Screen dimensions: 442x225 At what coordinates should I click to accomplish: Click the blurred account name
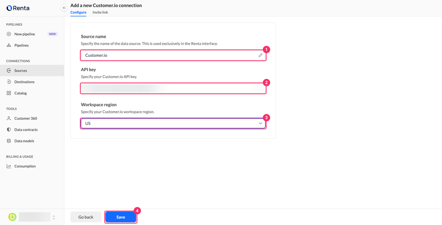34,217
